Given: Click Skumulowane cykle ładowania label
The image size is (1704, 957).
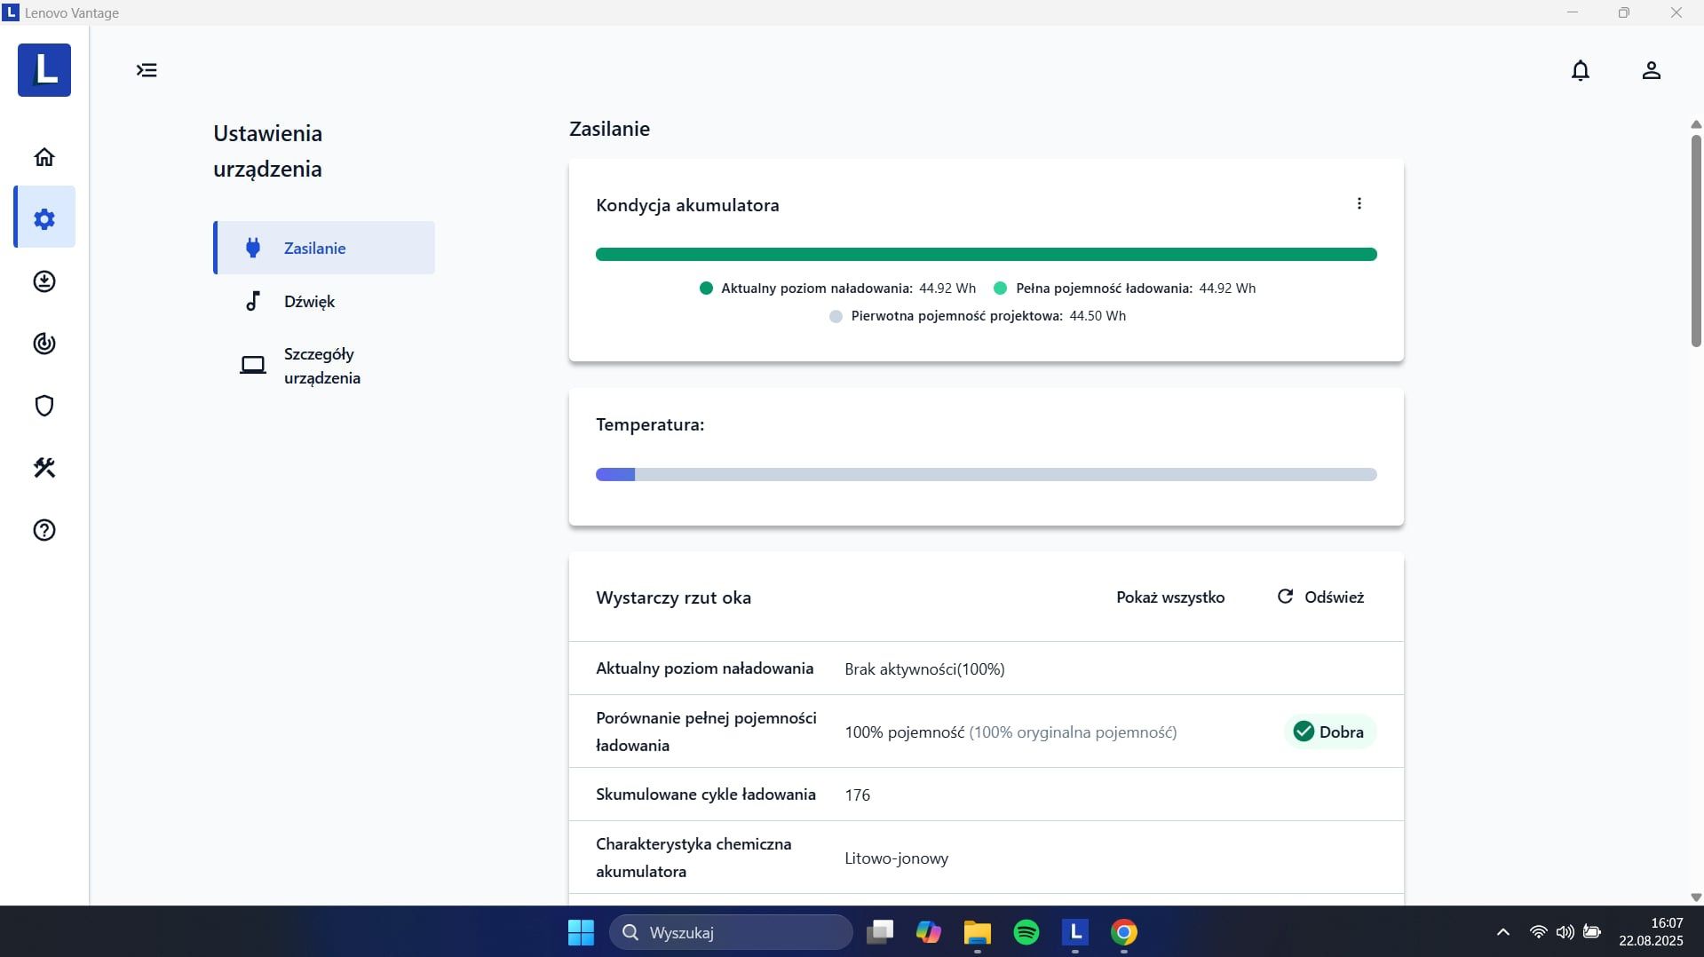Looking at the screenshot, I should tap(706, 795).
